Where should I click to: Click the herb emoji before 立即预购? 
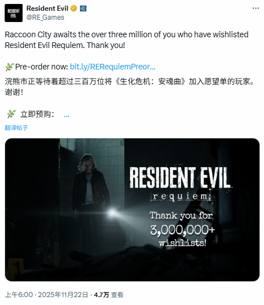coord(11,114)
